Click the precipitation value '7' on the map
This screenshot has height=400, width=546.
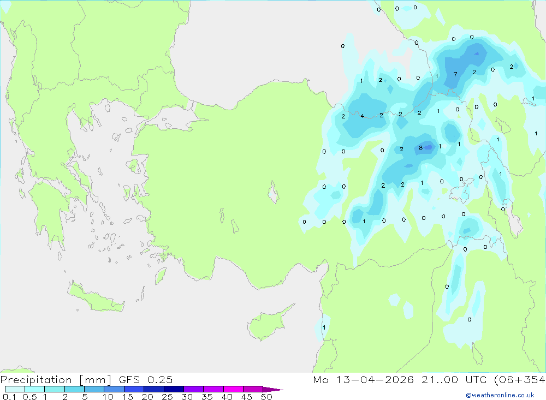pos(455,74)
